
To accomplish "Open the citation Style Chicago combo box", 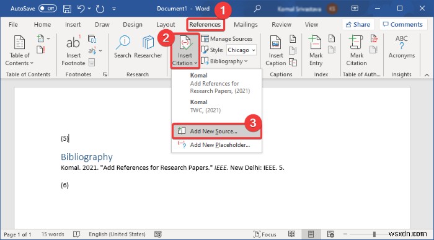I will pyautogui.click(x=241, y=50).
